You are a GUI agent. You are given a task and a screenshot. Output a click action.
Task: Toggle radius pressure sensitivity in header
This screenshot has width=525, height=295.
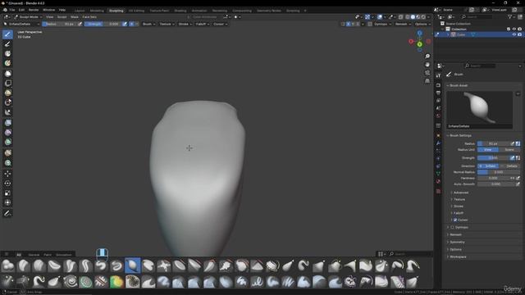pos(80,24)
